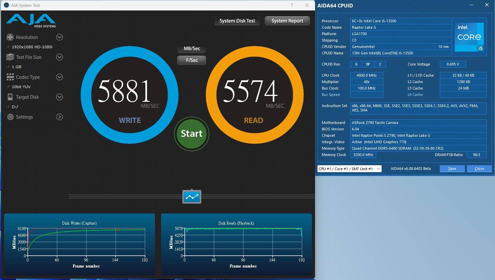This screenshot has width=495, height=280.
Task: Close the AJA System Test window
Action: point(307,5)
